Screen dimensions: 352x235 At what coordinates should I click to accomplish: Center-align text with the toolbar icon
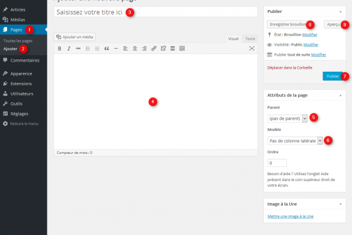[x=134, y=48]
